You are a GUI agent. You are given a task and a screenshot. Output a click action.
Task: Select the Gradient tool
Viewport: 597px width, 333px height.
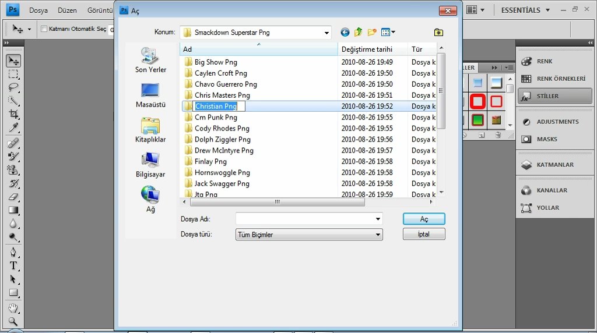[13, 210]
